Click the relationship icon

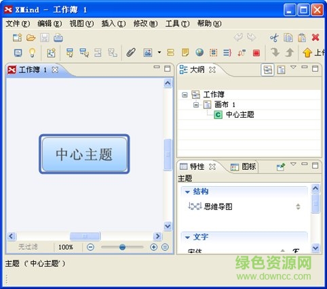(242, 53)
